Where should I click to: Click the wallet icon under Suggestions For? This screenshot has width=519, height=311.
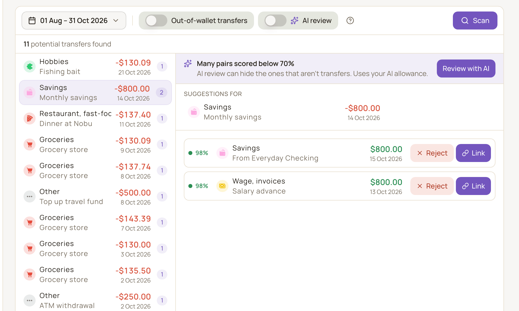194,112
